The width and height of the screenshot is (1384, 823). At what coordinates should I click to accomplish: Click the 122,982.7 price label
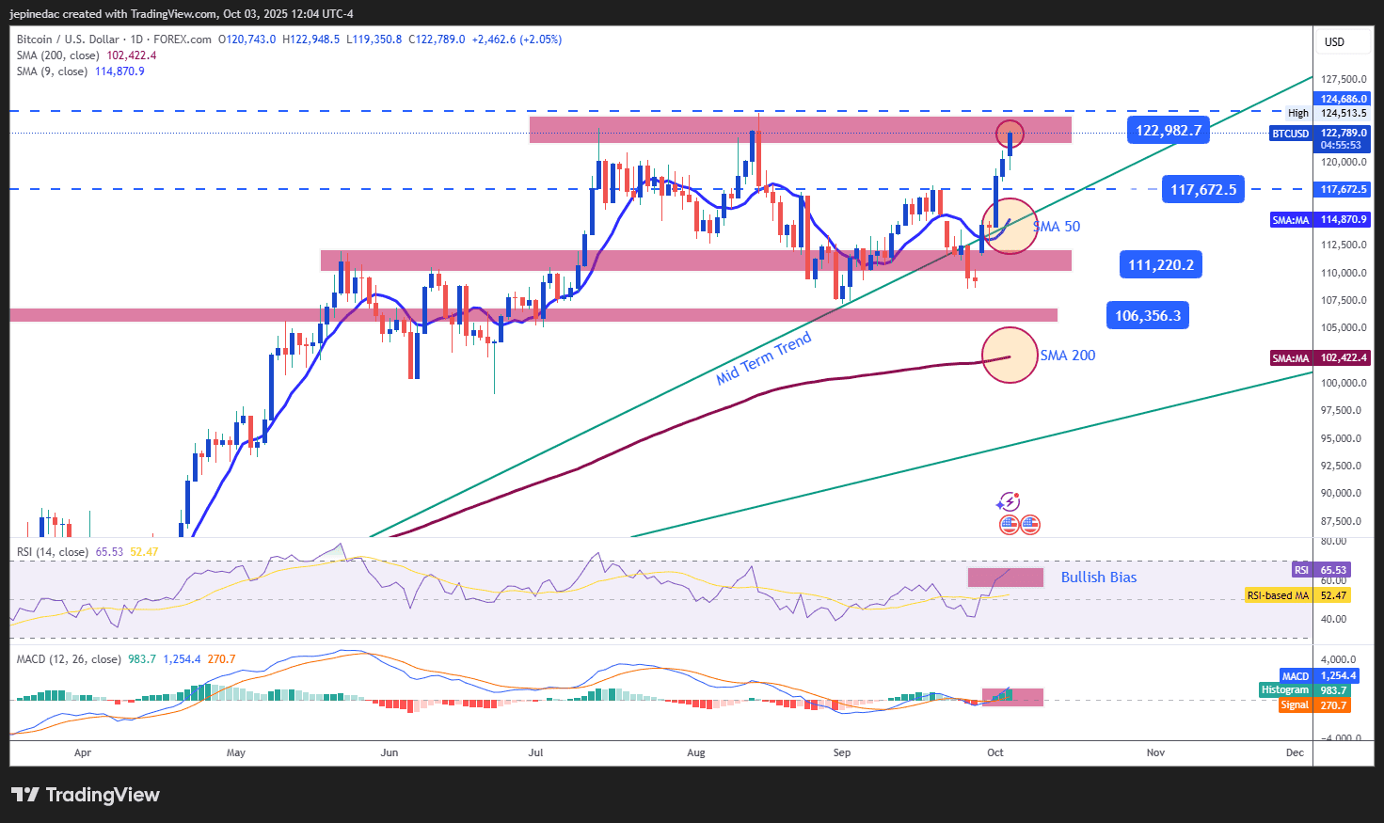click(1167, 131)
